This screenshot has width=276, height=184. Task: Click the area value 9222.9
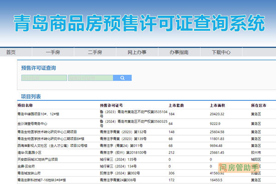click(215, 124)
